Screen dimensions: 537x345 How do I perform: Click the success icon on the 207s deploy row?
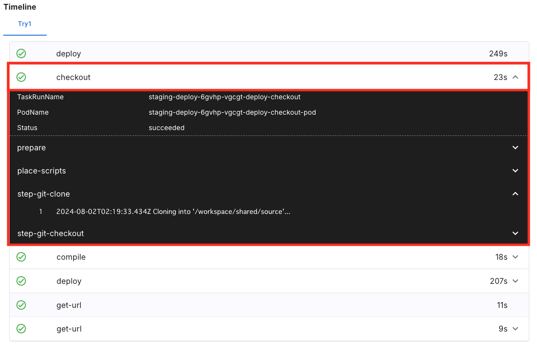coord(21,281)
